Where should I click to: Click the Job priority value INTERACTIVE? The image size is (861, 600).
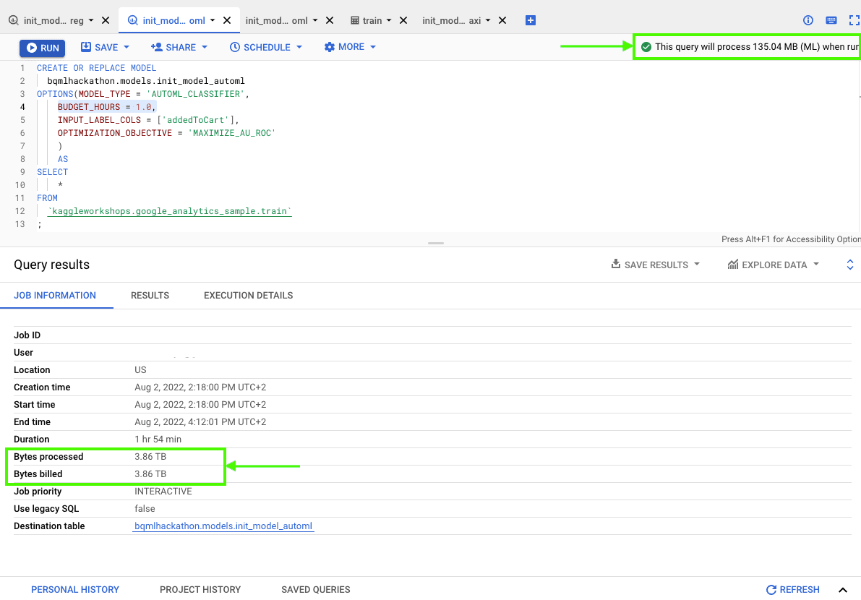point(163,492)
